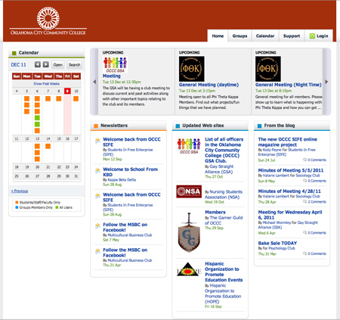Click the Phi Theta Kappa logo for daytime meeting
This screenshot has width=340, height=320.
point(192,69)
